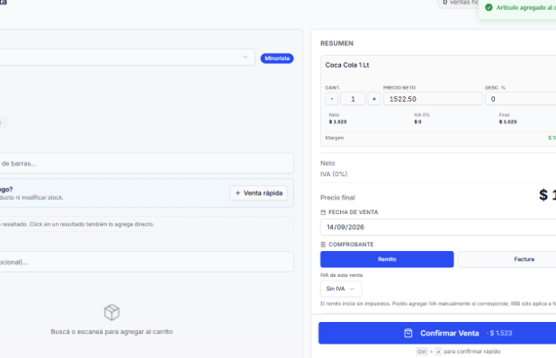Click the green check icon in notification
The width and height of the screenshot is (556, 358).
489,7
